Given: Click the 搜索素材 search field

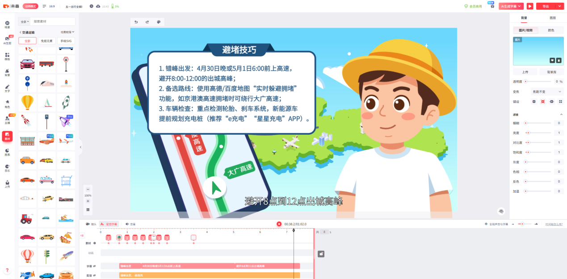Looking at the screenshot, I should 53,21.
